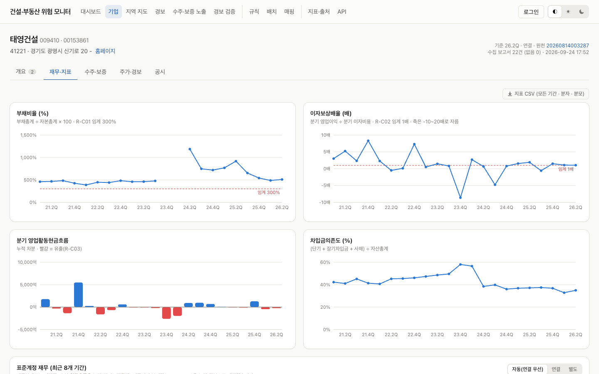599x374 pixels.
Task: Switch to the 개요 tab
Action: [26, 71]
